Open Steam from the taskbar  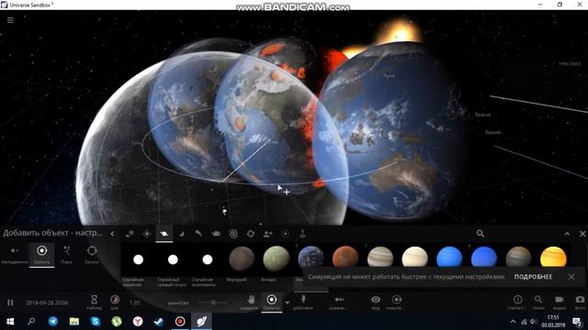click(159, 322)
